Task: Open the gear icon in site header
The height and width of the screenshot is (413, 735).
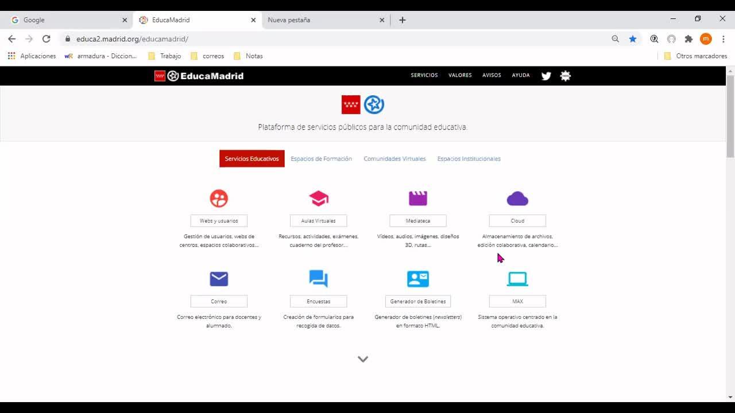Action: pos(566,76)
